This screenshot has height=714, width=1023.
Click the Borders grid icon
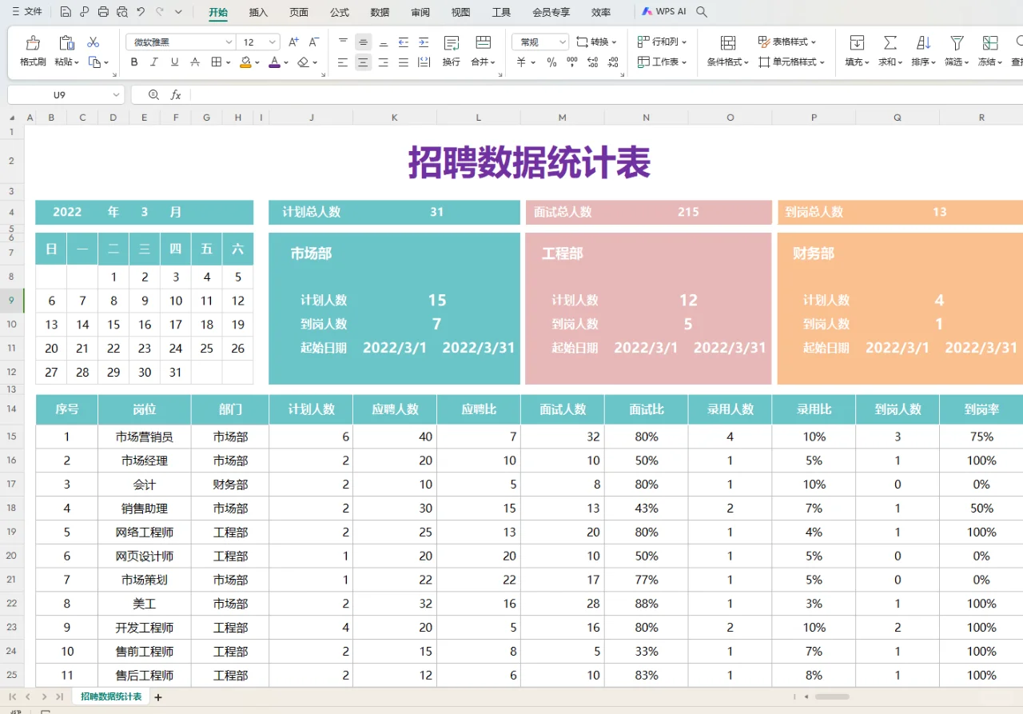pyautogui.click(x=217, y=62)
